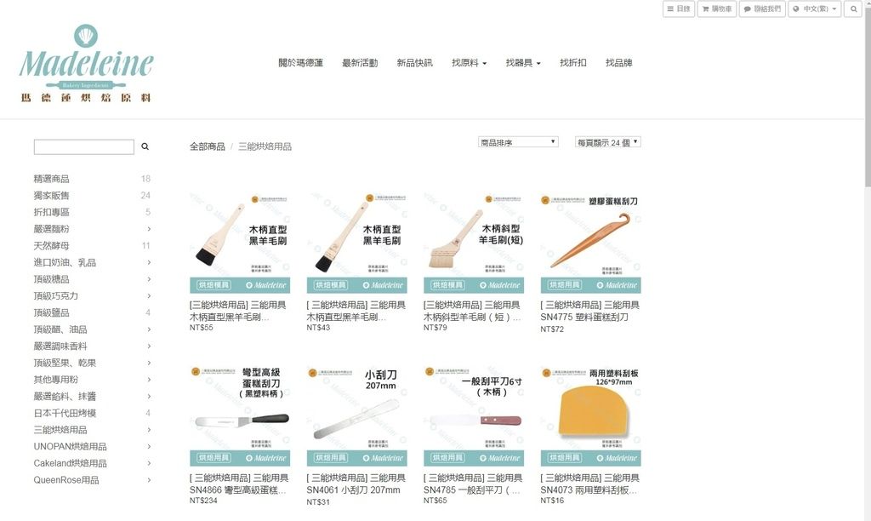Open 找品牌 nav item

619,63
